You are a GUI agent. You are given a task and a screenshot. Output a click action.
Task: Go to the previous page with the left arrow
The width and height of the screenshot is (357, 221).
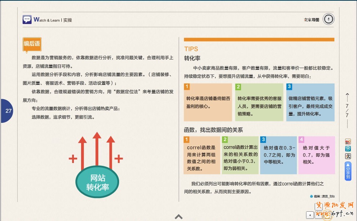pyautogui.click(x=309, y=215)
